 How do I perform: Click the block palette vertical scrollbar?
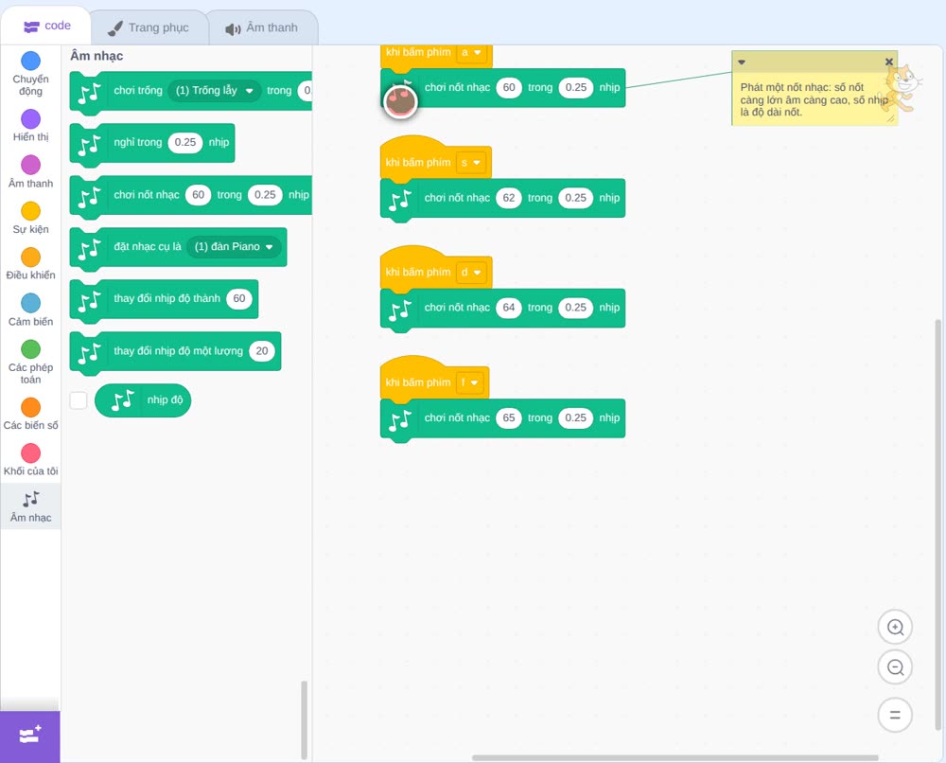[304, 719]
